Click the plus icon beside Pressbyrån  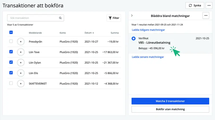click(21, 42)
